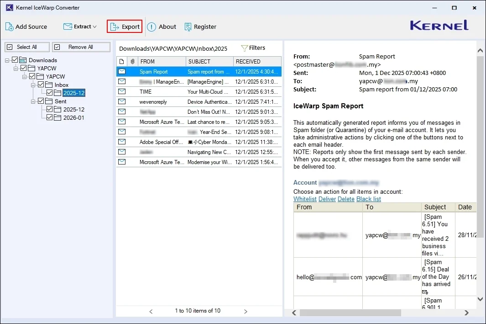Collapse the Inbox tree node
The width and height of the screenshot is (486, 324).
click(x=33, y=85)
